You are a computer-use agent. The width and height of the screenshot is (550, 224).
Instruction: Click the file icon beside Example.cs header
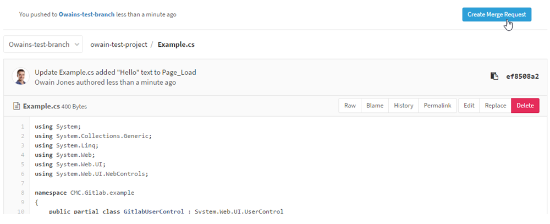pos(16,106)
